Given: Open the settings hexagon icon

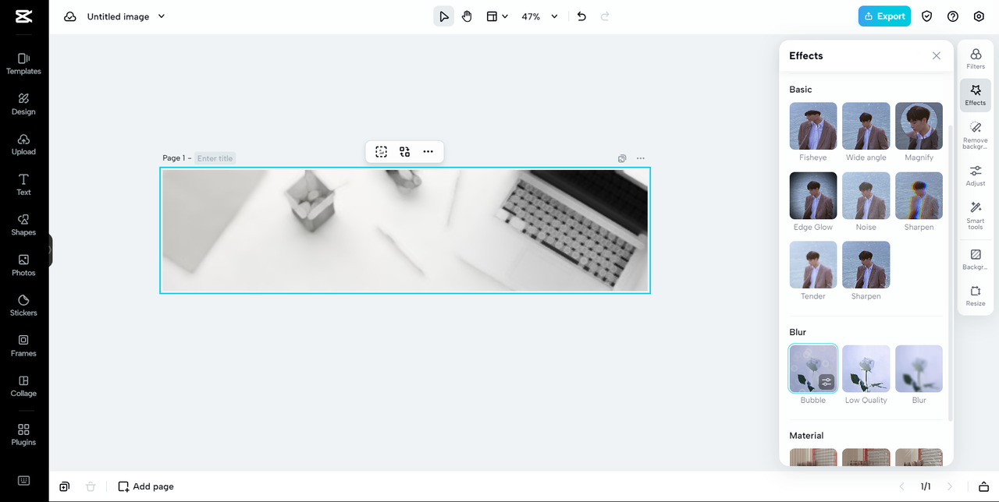Looking at the screenshot, I should pyautogui.click(x=979, y=16).
